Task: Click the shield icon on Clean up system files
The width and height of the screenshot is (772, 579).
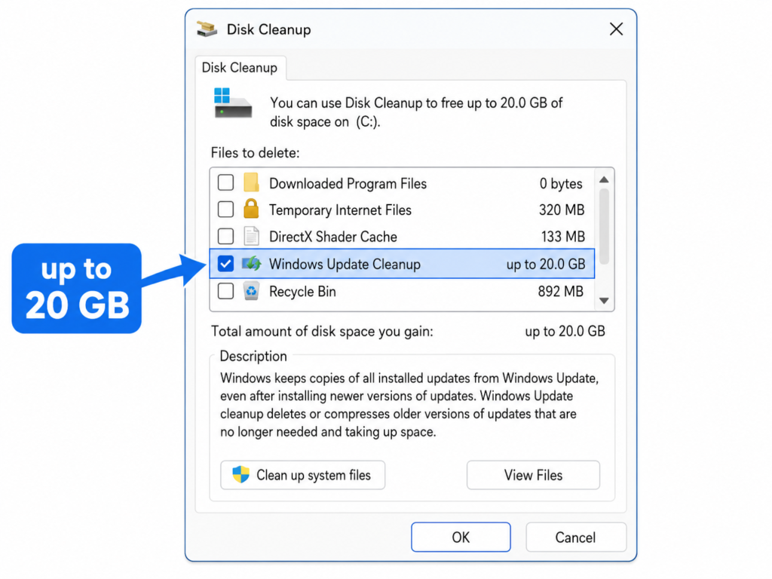Action: (240, 475)
